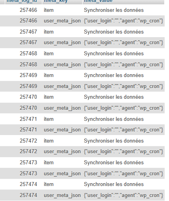Click user_meta_json key for log 257466
Screen dimensions: 169x201
click(62, 21)
